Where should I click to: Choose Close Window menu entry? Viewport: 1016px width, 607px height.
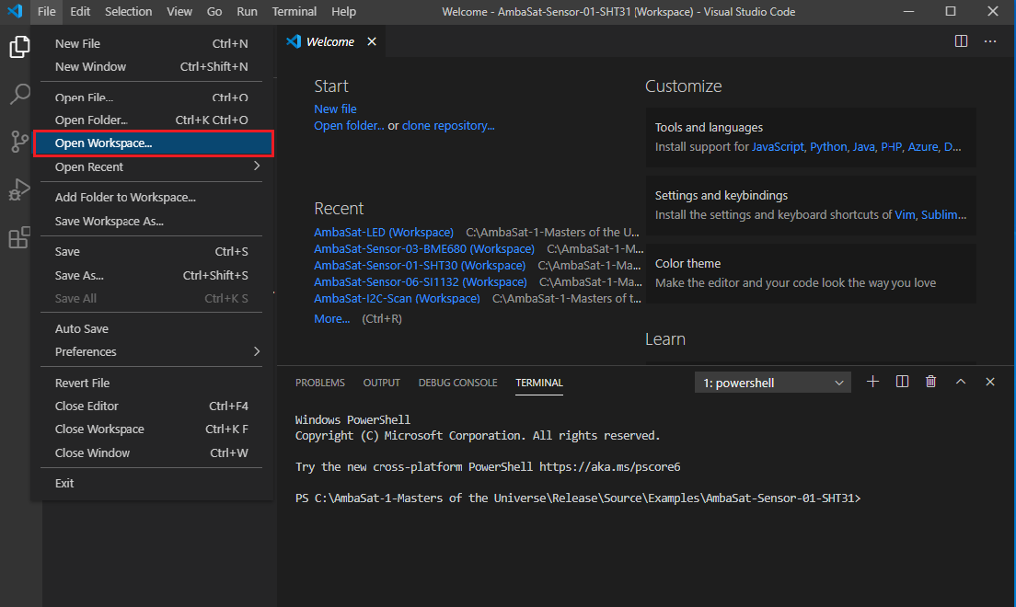tap(153, 452)
